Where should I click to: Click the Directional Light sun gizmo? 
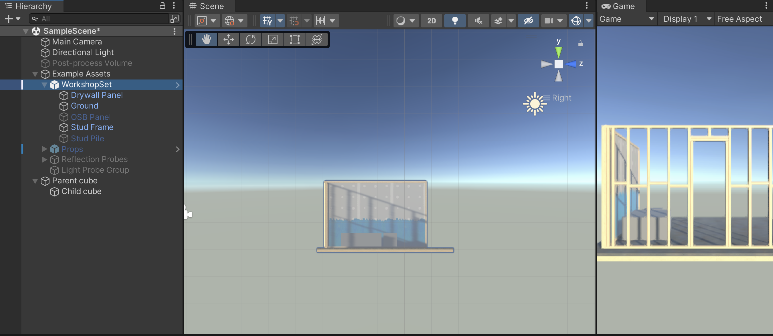pyautogui.click(x=535, y=104)
